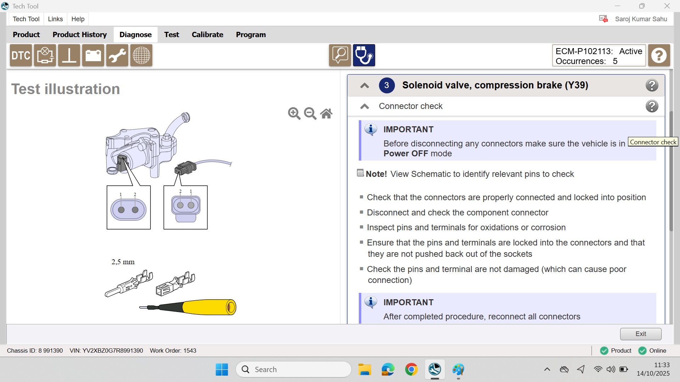Screen dimensions: 680x382
Task: Open help for the Connector check row
Action: (652, 106)
